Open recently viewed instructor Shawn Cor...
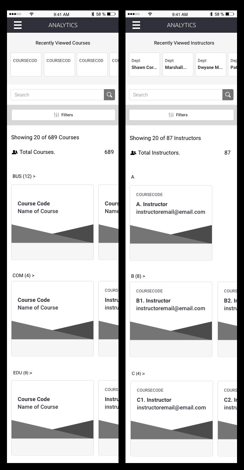 pos(144,64)
